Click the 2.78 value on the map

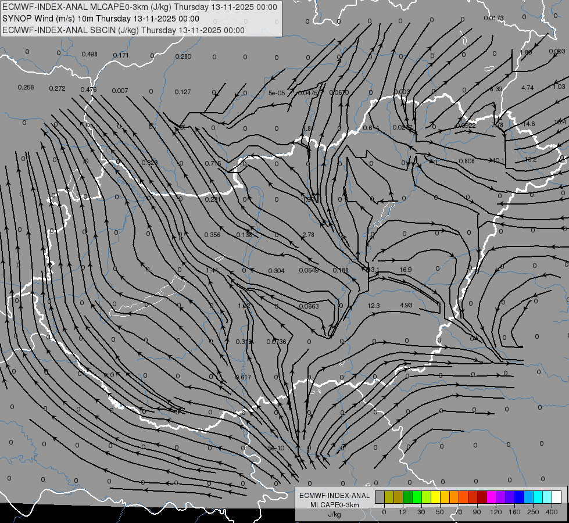pyautogui.click(x=308, y=235)
